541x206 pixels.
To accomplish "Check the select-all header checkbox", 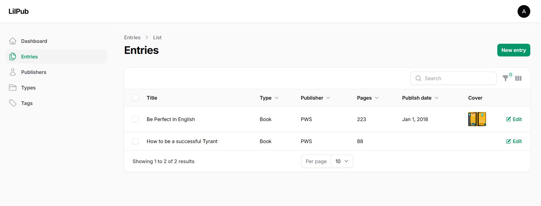I will coord(135,98).
